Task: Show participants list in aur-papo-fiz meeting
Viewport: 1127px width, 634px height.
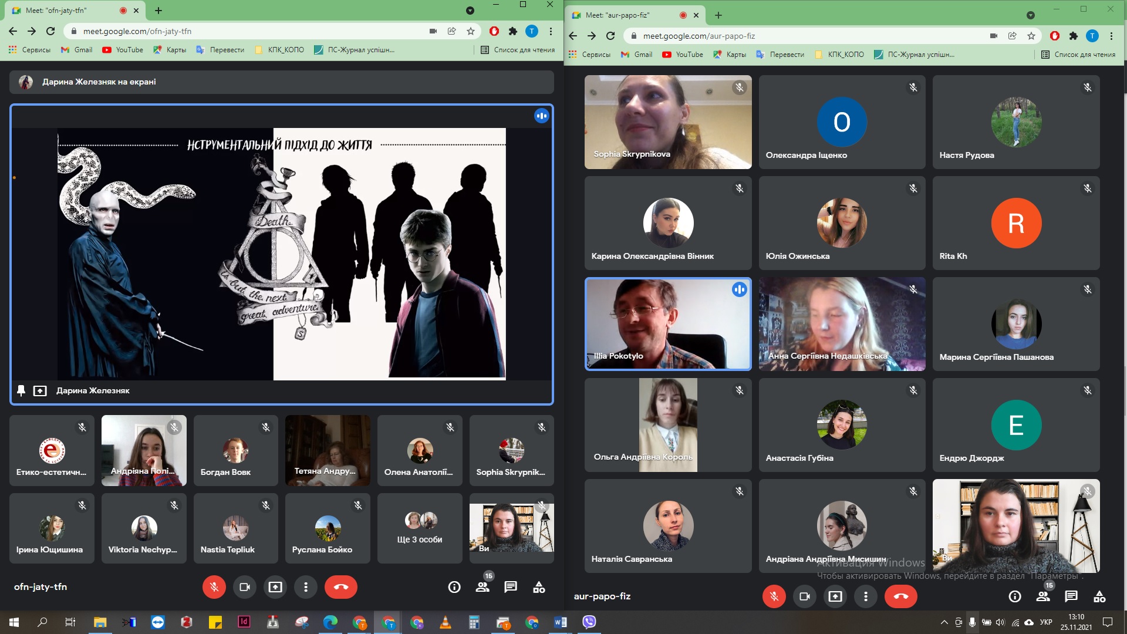Action: [x=1043, y=596]
